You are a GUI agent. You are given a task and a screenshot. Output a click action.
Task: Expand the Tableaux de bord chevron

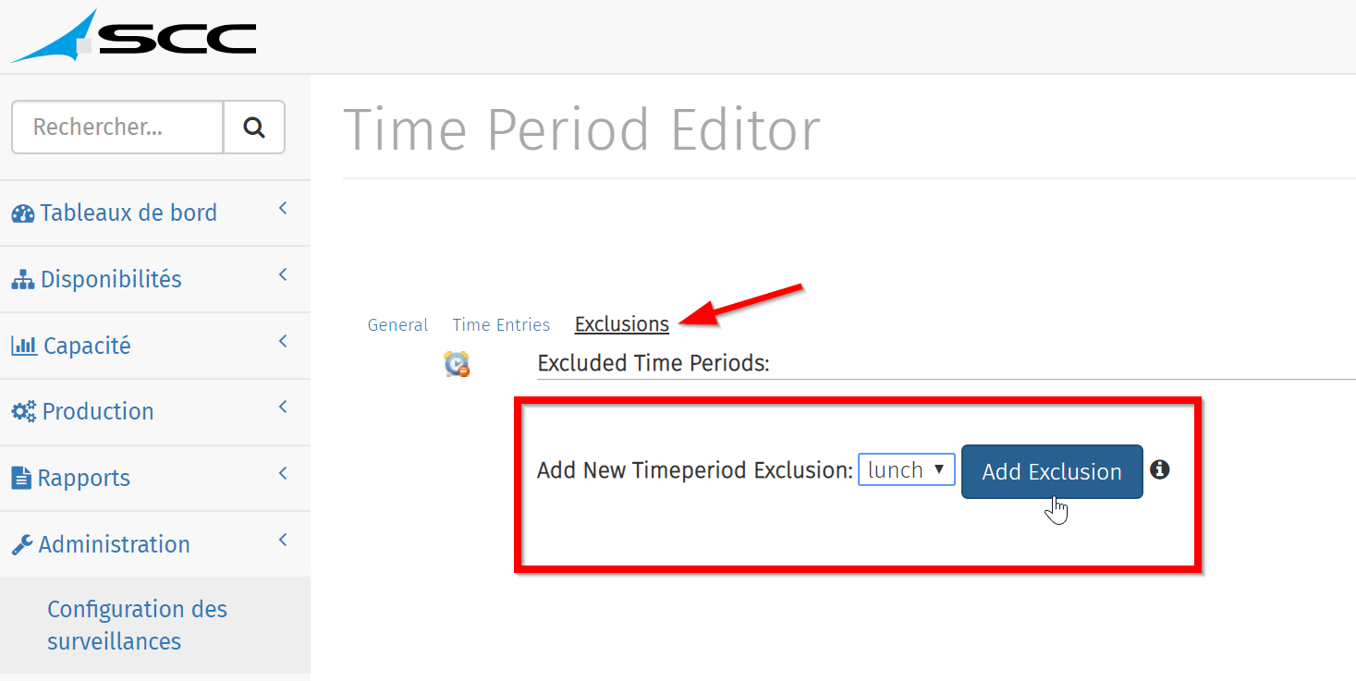(x=283, y=209)
